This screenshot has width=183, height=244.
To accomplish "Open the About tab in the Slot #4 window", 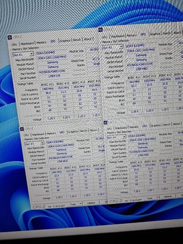I will tap(176, 124).
